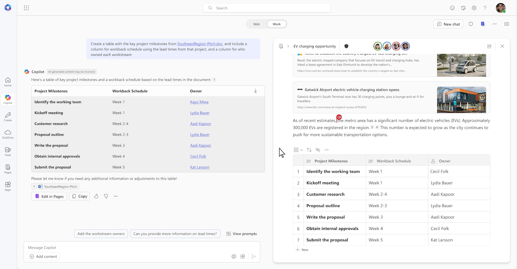Expand the table view layout dropdown
This screenshot has width=517, height=269.
[298, 150]
